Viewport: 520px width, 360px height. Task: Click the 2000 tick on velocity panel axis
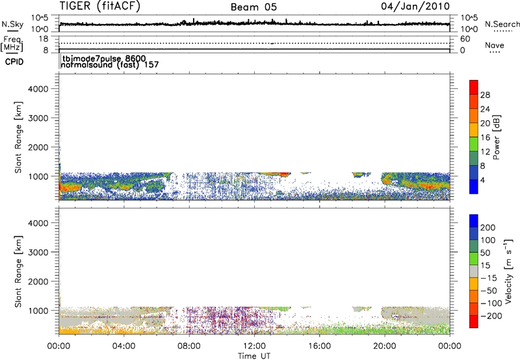coord(38,281)
